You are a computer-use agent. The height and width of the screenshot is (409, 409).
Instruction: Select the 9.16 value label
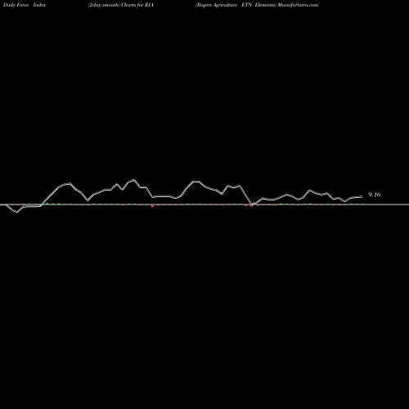pyautogui.click(x=375, y=195)
